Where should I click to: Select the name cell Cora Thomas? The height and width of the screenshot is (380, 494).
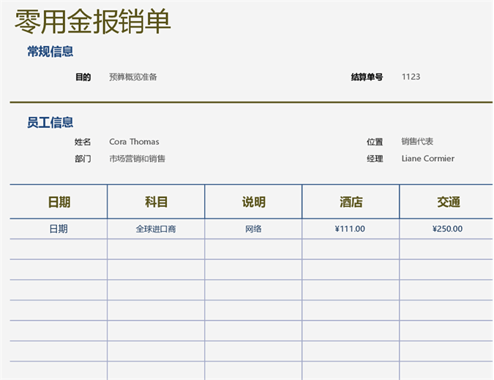point(134,142)
